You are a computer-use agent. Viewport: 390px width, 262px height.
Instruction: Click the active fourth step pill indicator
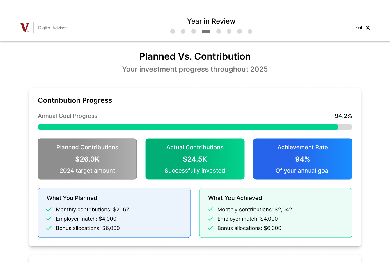(206, 31)
